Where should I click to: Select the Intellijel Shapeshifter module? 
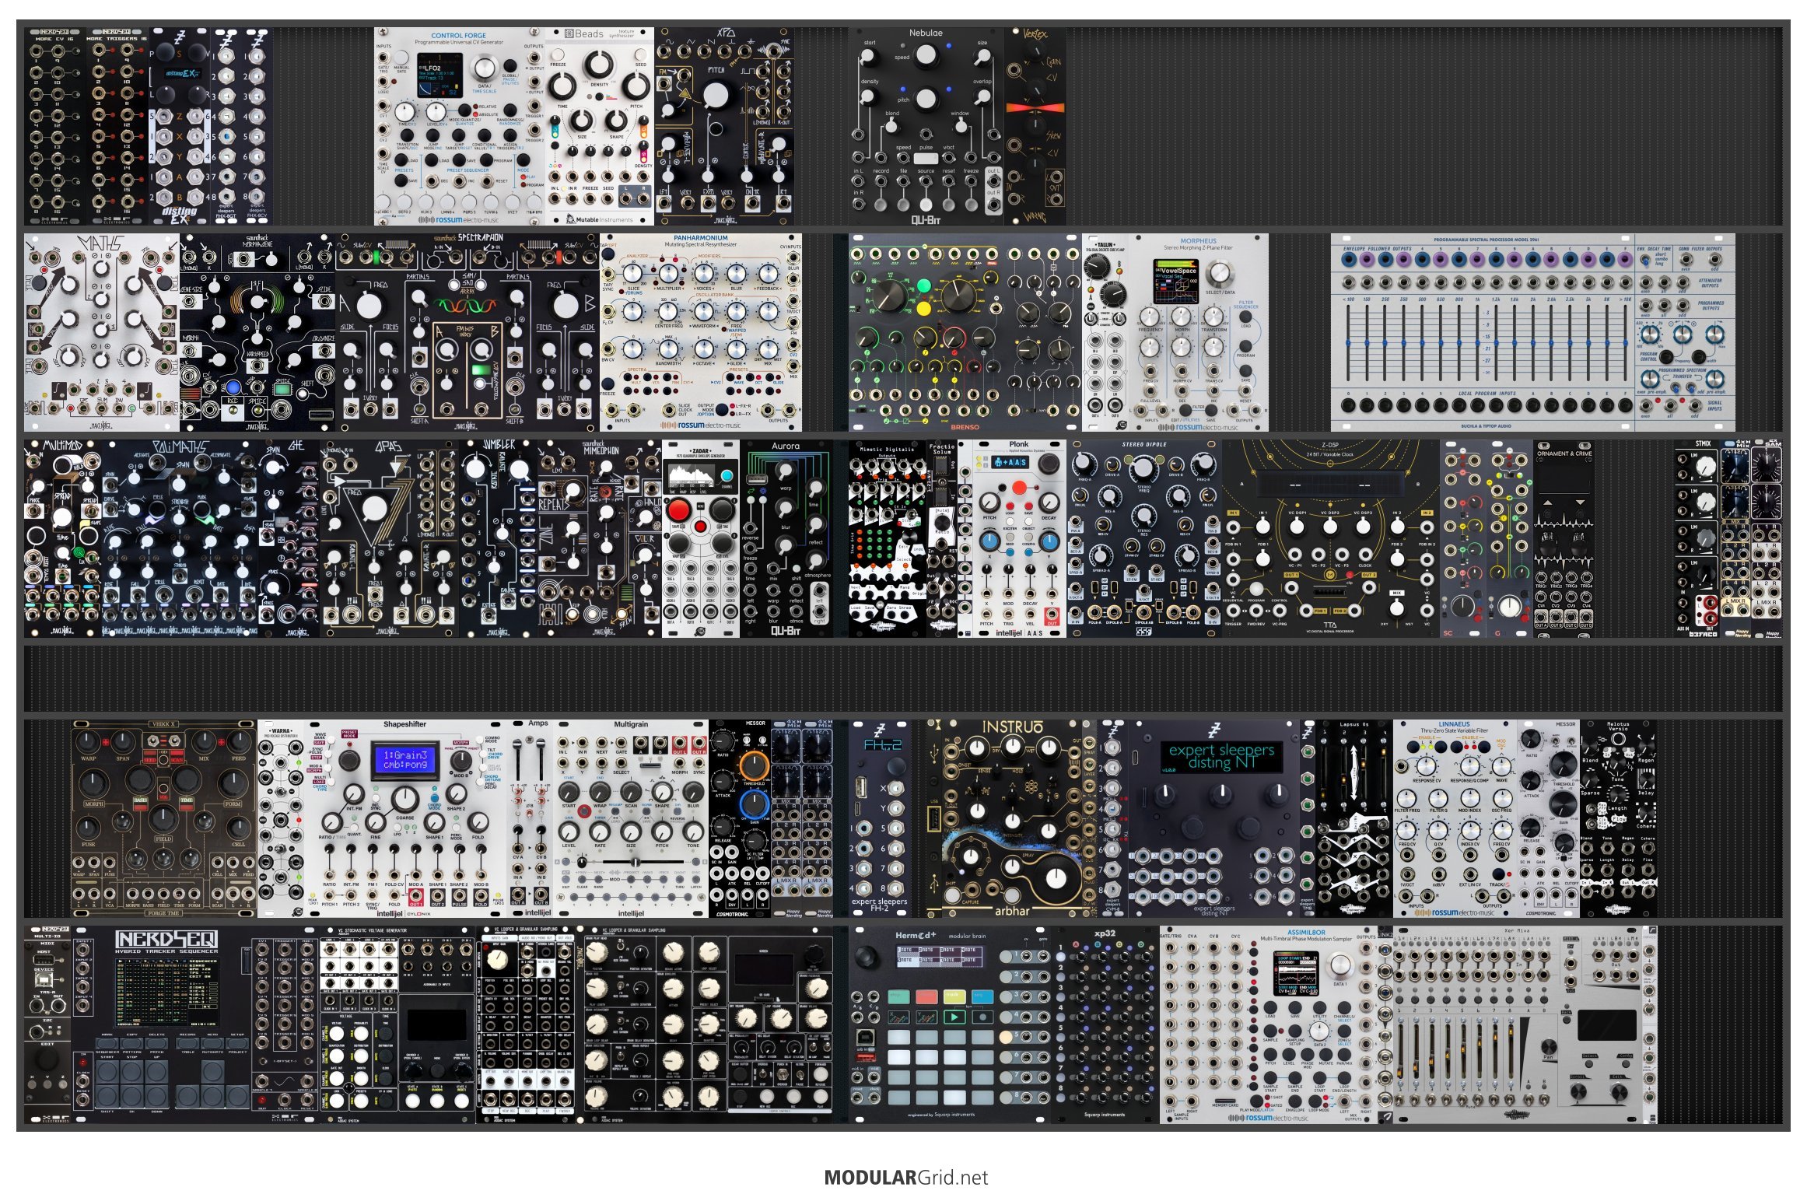click(404, 818)
